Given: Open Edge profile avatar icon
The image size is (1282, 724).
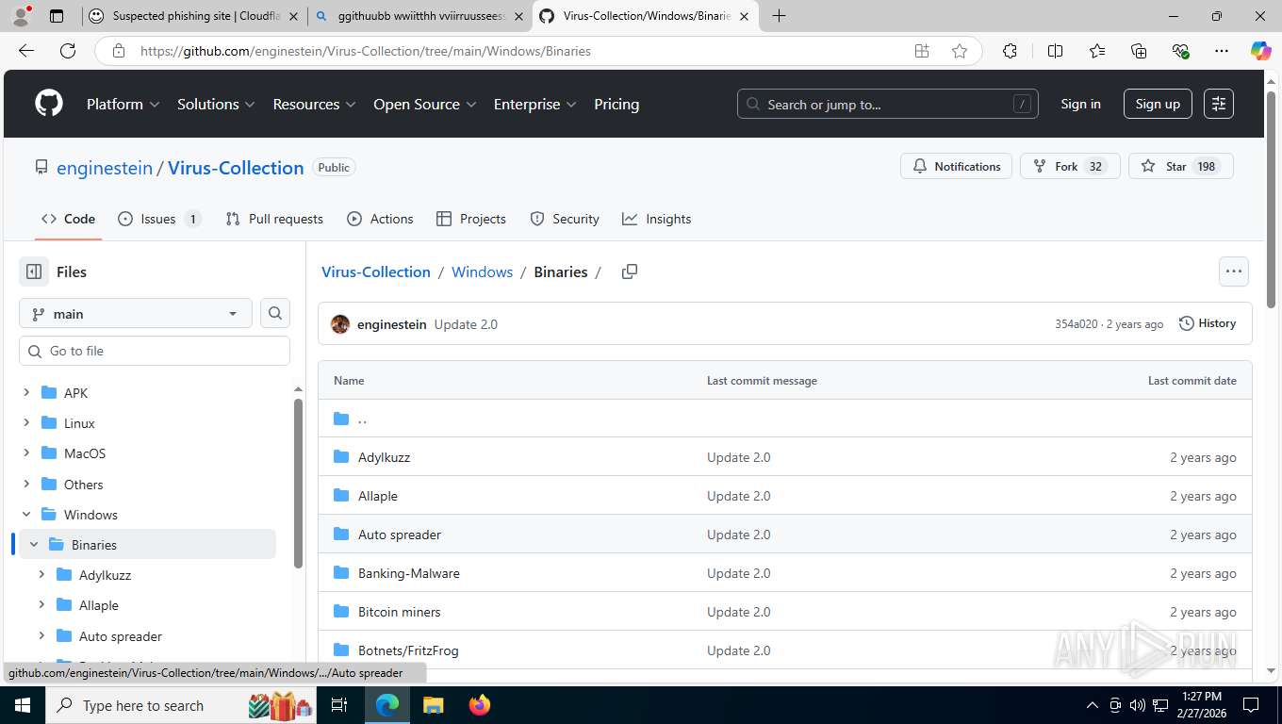Looking at the screenshot, I should [x=21, y=16].
